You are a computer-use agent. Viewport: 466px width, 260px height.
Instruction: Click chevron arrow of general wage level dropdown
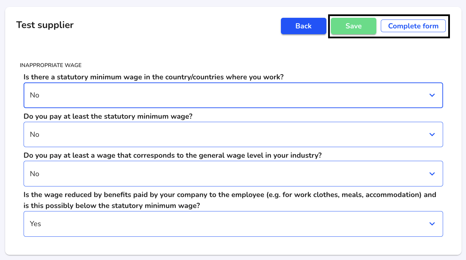point(432,174)
